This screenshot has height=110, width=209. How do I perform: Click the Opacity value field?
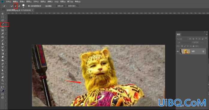tap(202, 42)
